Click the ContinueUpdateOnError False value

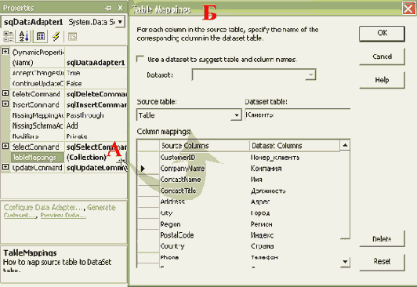click(74, 84)
